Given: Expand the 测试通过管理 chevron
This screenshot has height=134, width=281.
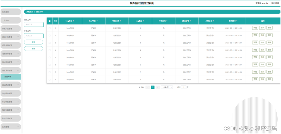Looking at the screenshot, I should pos(18,85).
